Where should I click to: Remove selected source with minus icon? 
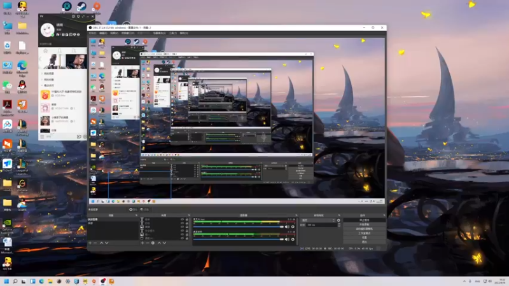[148, 243]
